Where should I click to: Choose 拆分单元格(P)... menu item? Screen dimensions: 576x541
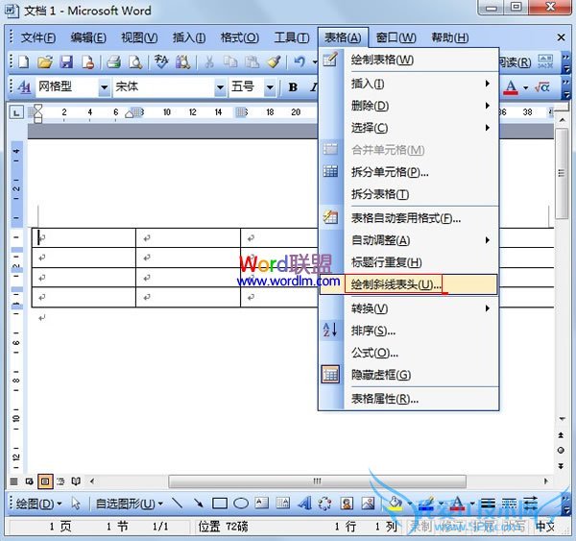(x=409, y=172)
